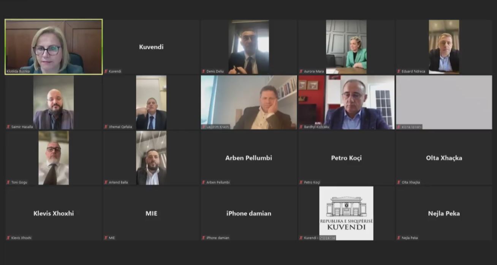Click the large MIE participant tile
The height and width of the screenshot is (265, 497).
(x=151, y=213)
